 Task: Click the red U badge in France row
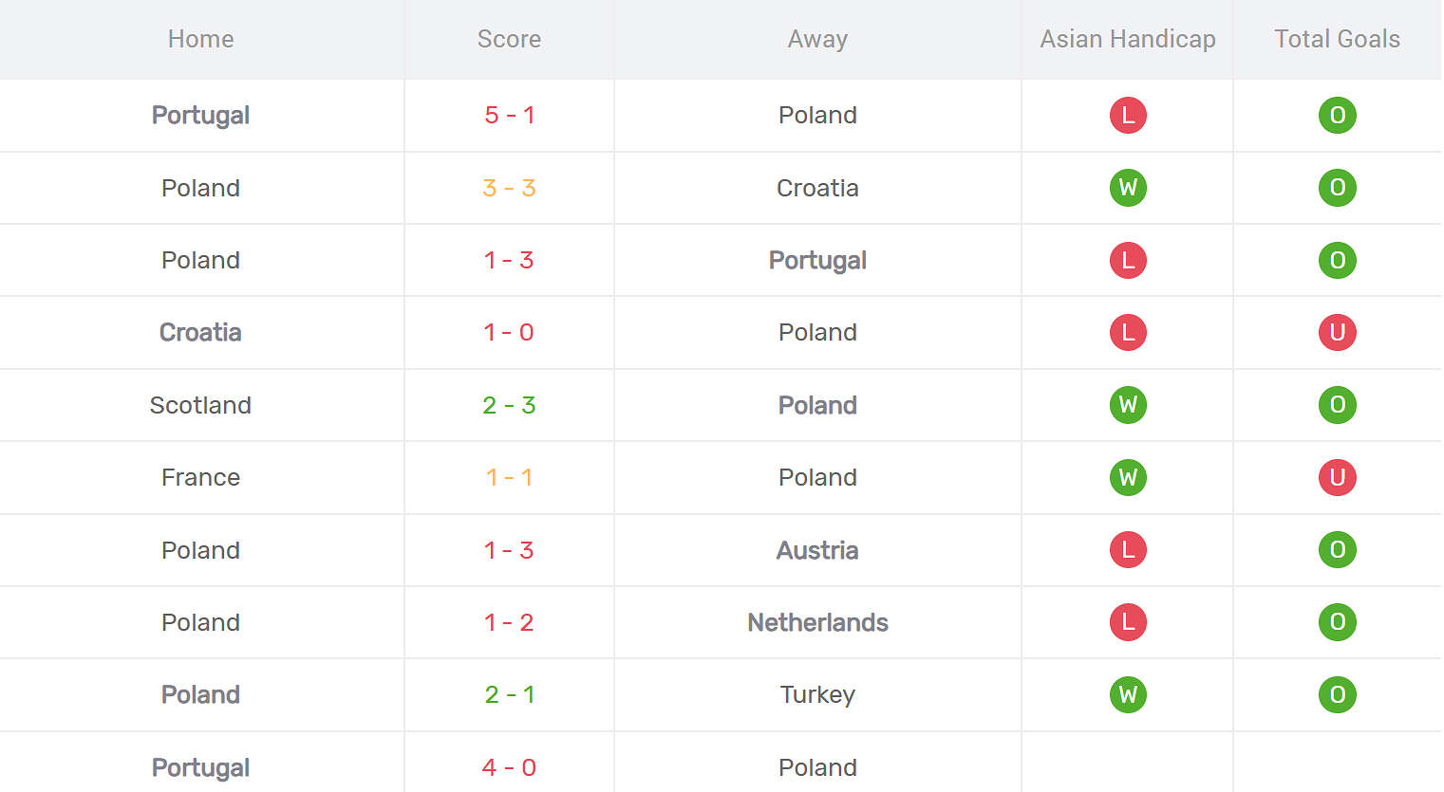click(x=1337, y=477)
